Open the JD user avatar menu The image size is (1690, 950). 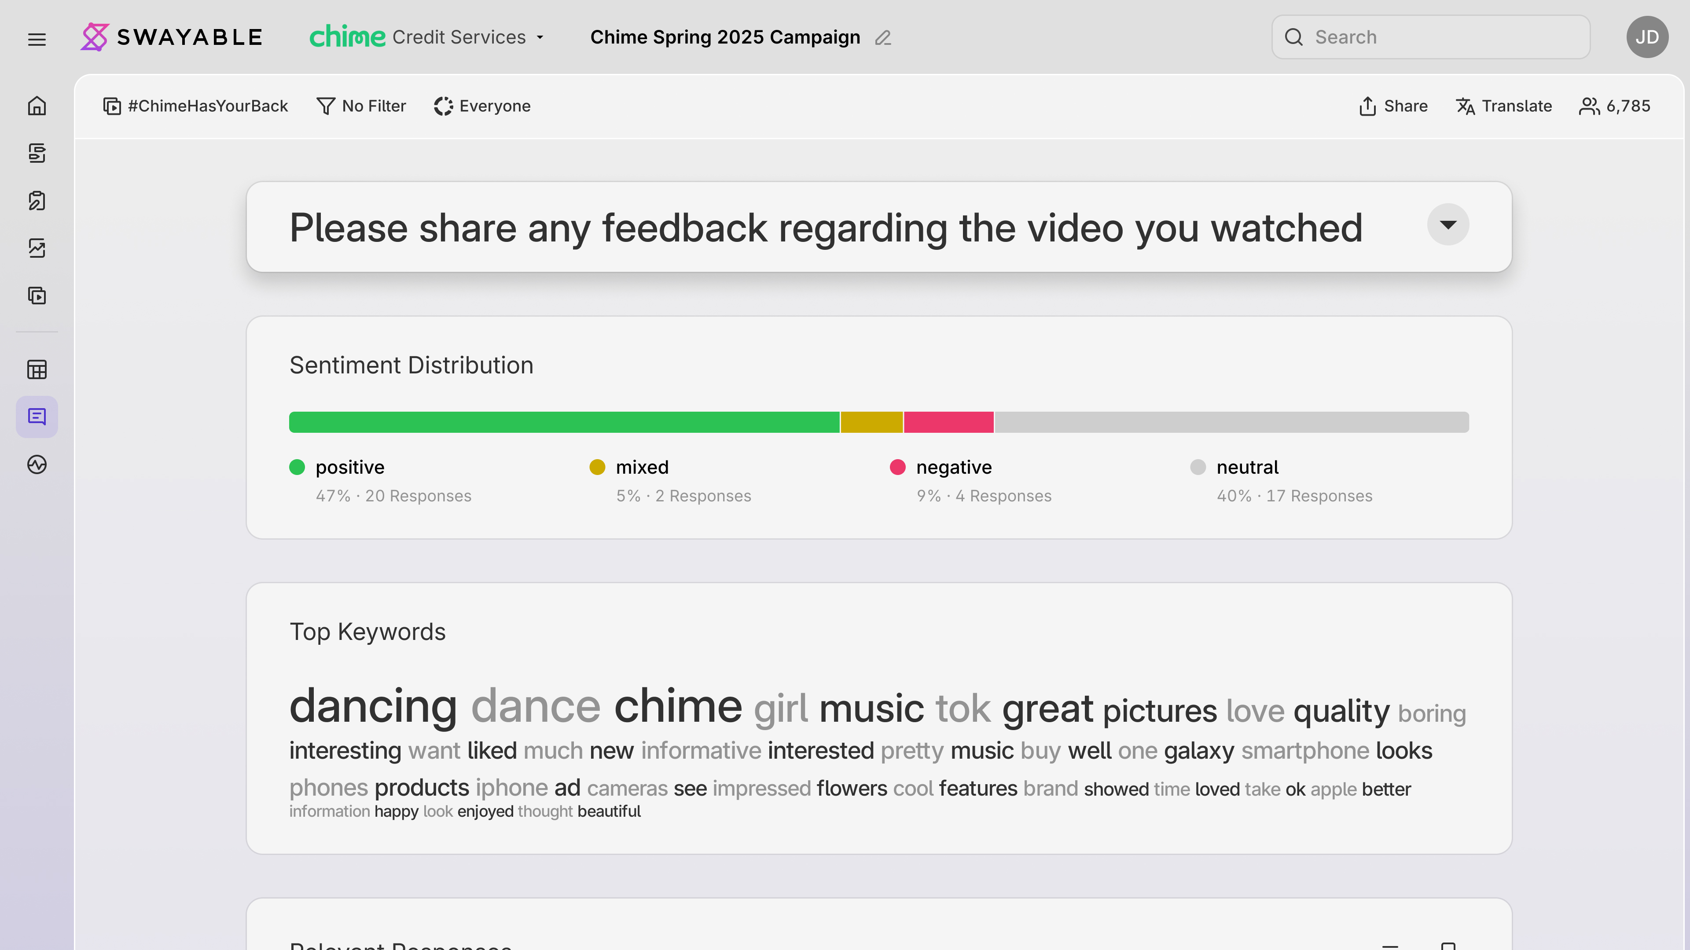coord(1647,37)
